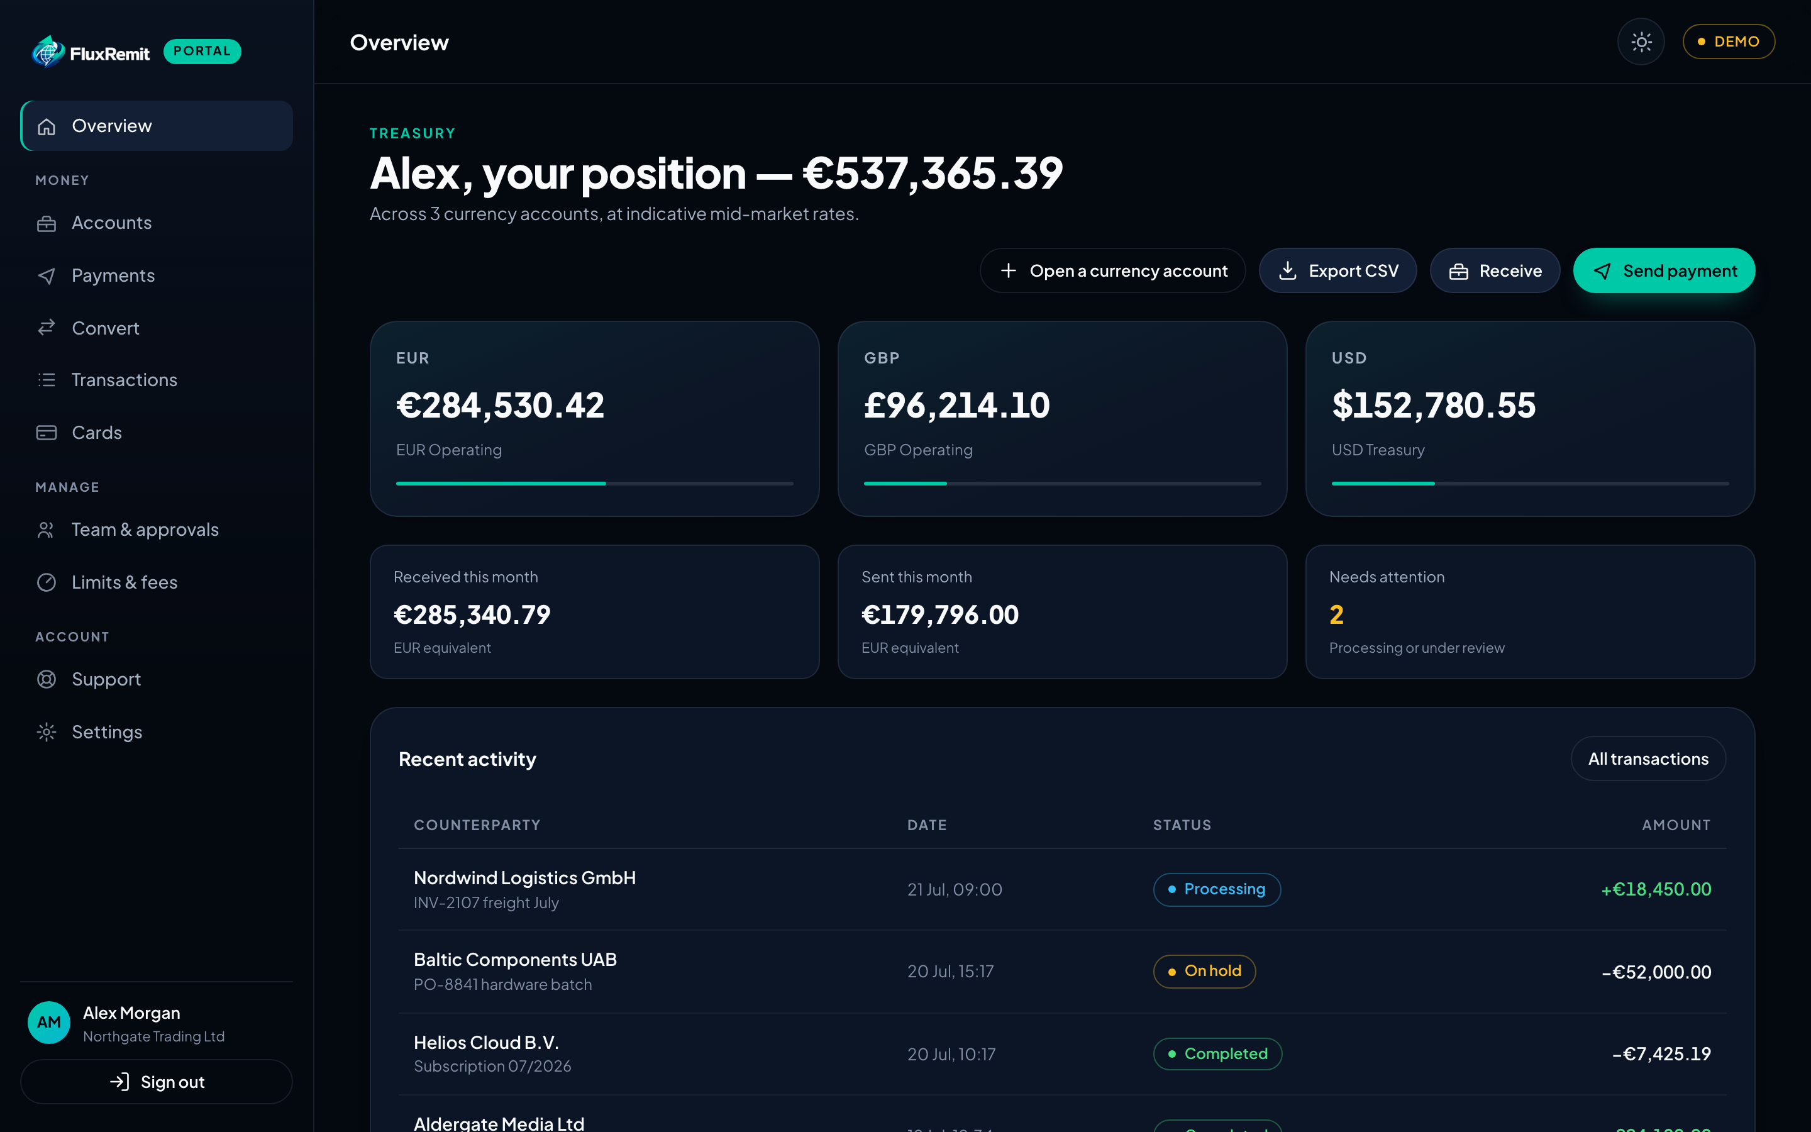Click the USD card balance progress bar
This screenshot has width=1811, height=1132.
[x=1531, y=484]
